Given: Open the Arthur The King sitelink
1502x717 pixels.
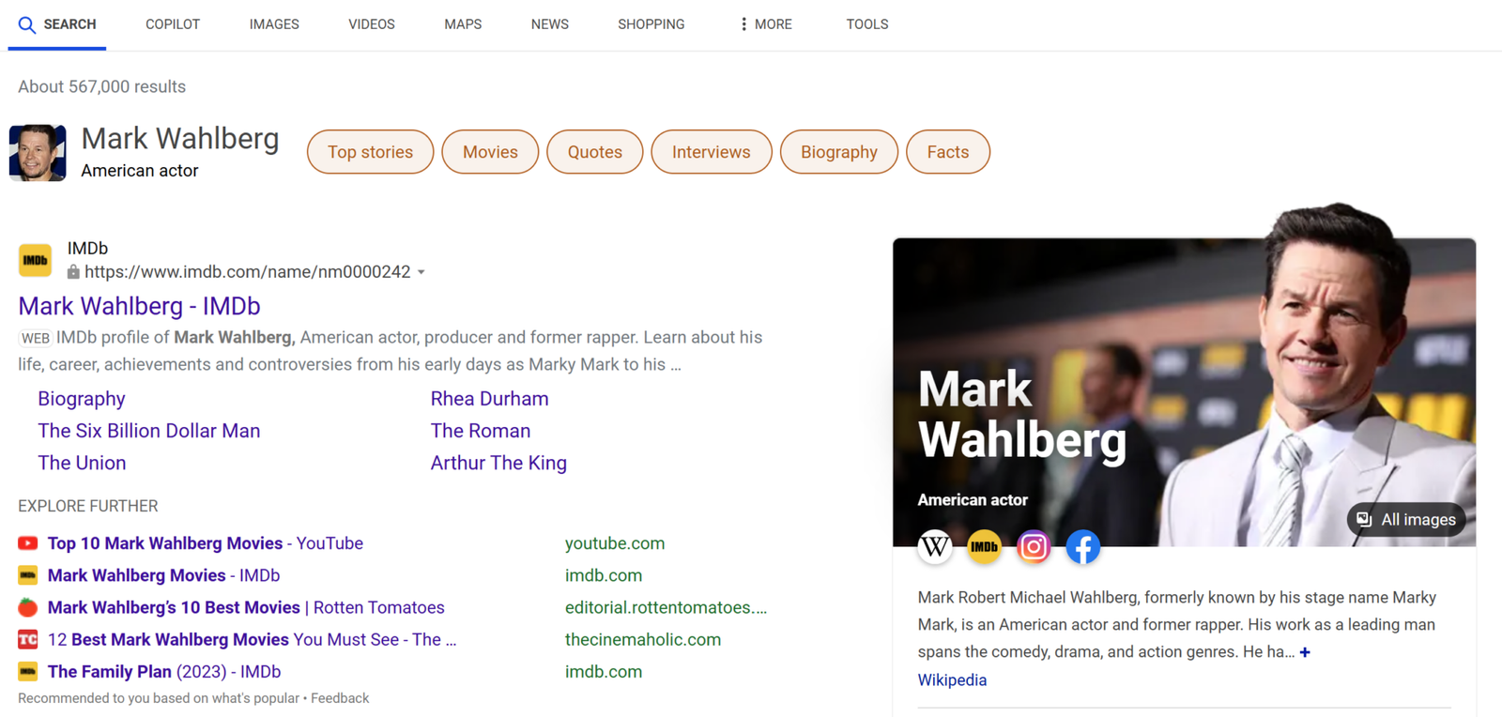Looking at the screenshot, I should pyautogui.click(x=498, y=463).
